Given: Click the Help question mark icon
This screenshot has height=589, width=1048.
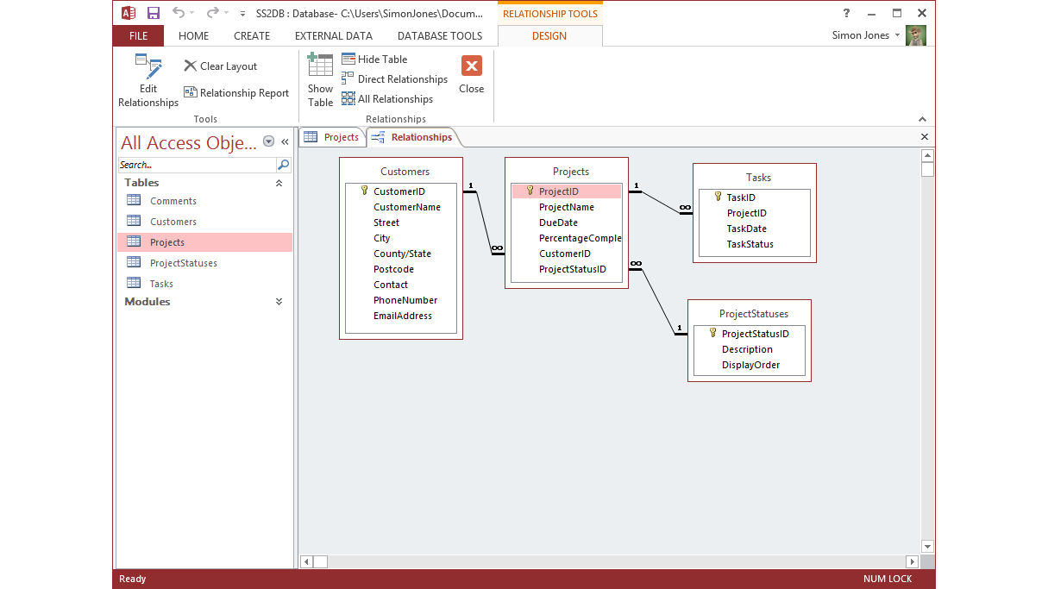Looking at the screenshot, I should [x=846, y=13].
